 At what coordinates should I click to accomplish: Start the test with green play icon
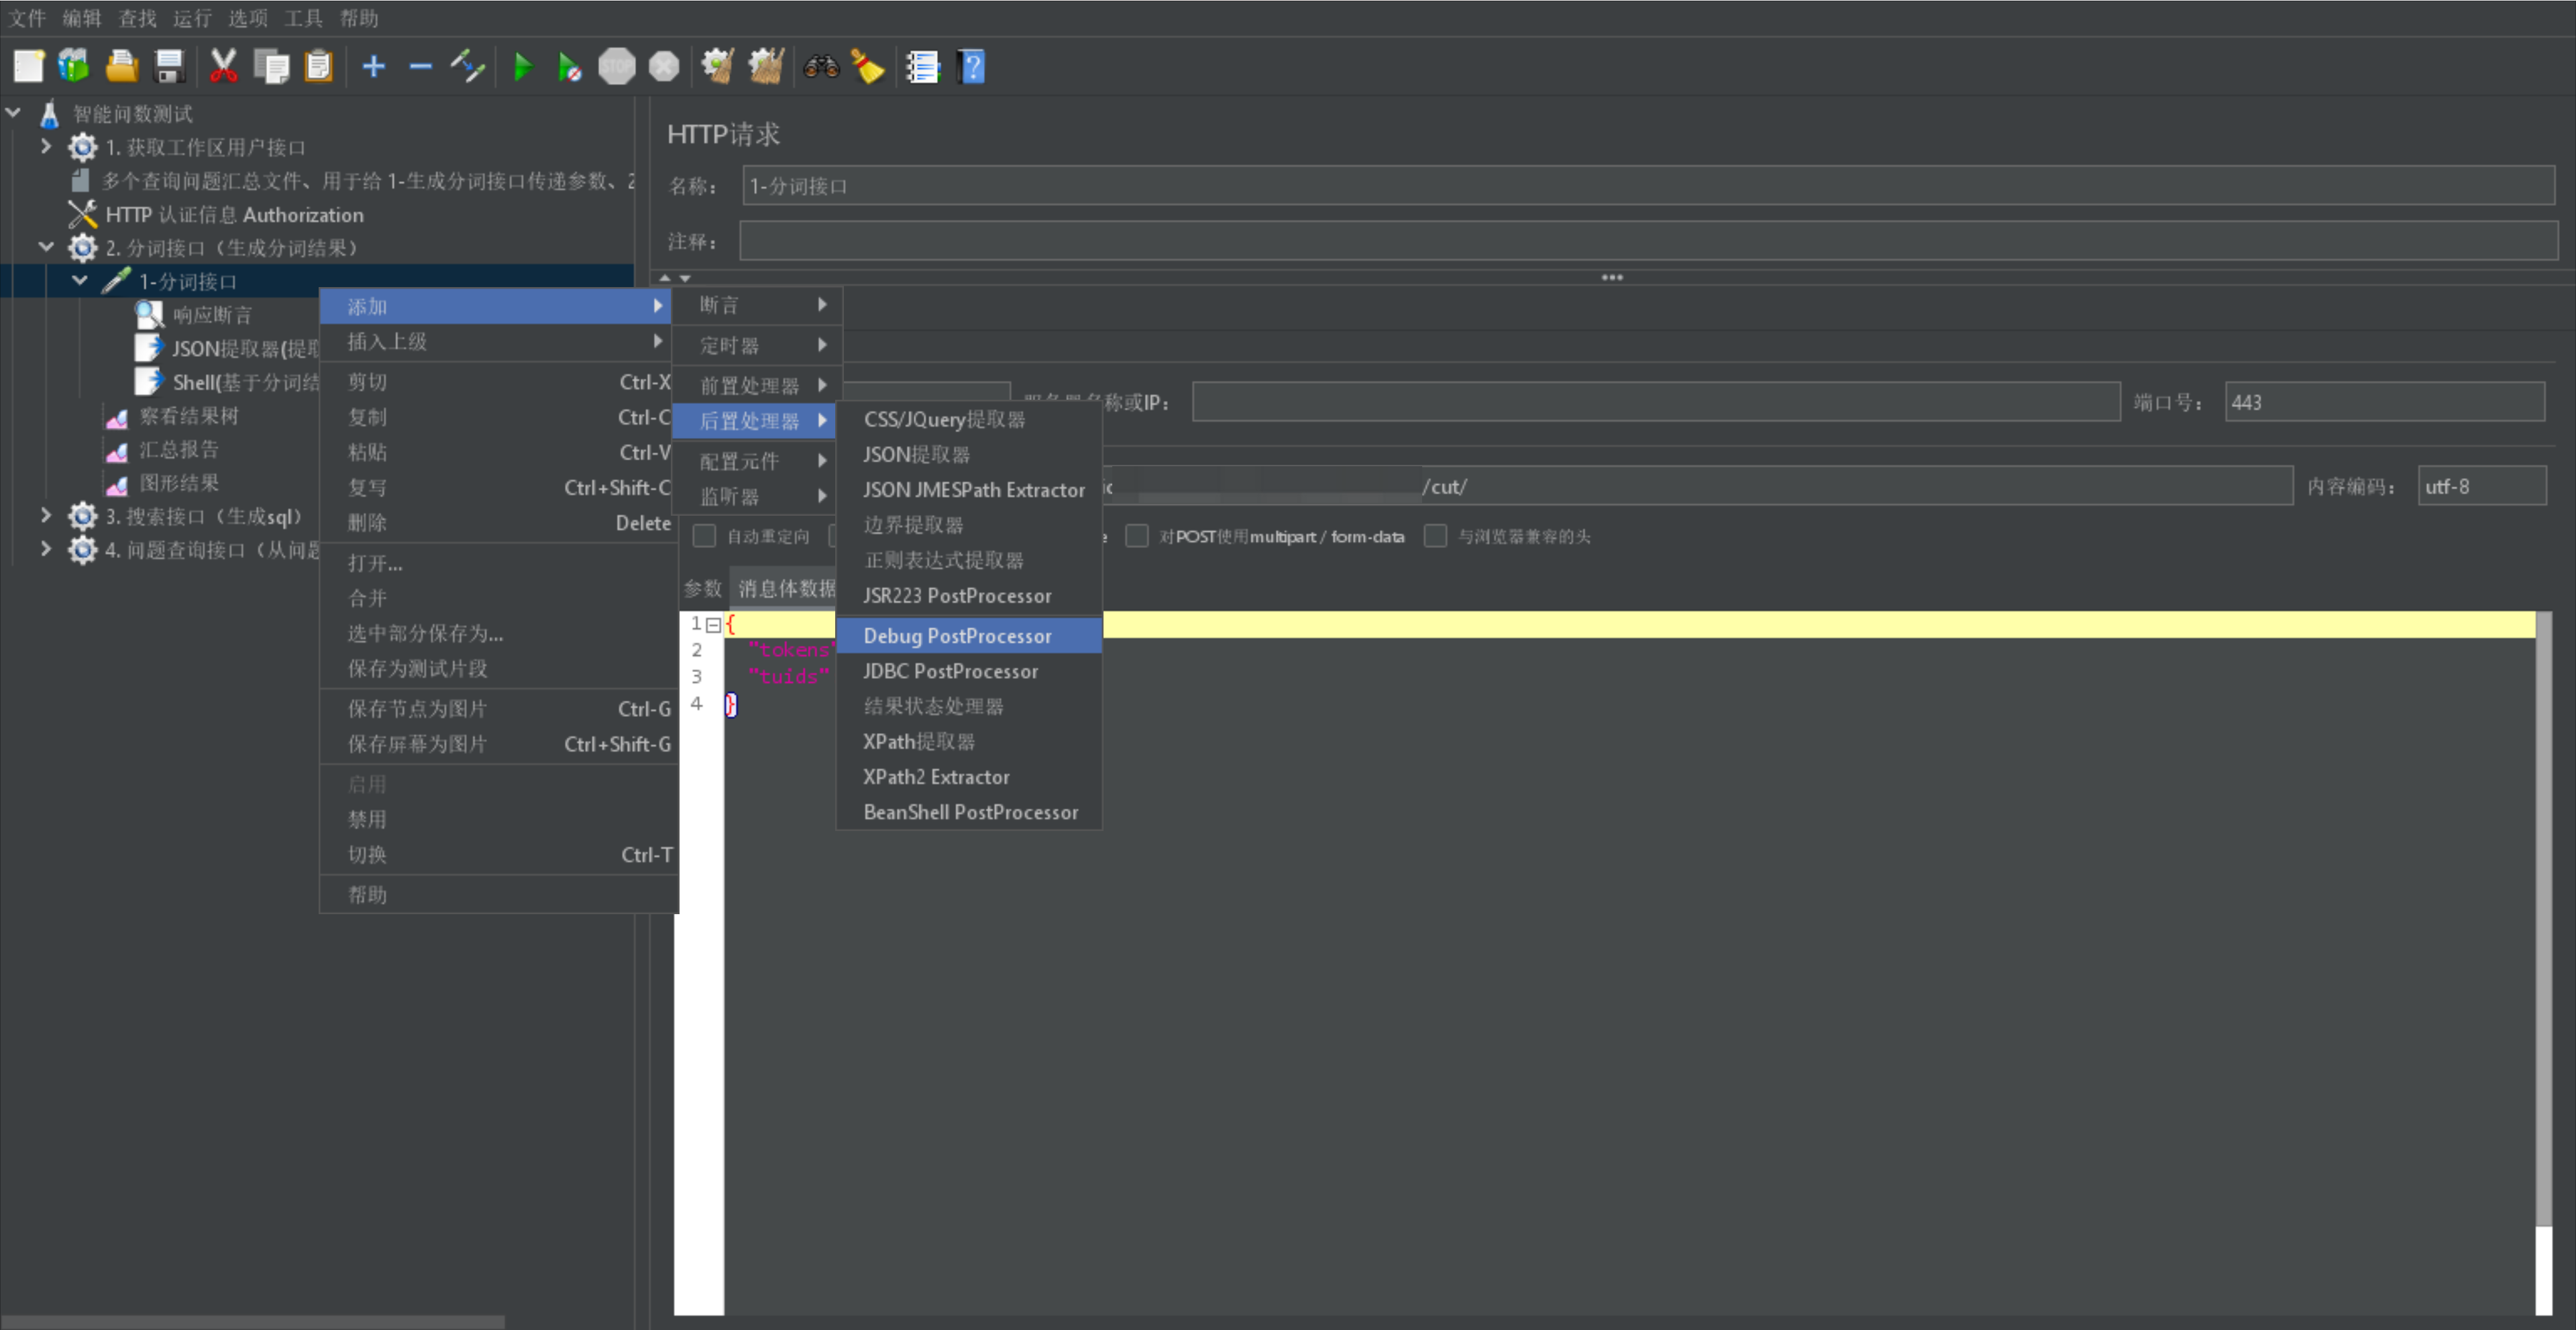(x=522, y=67)
